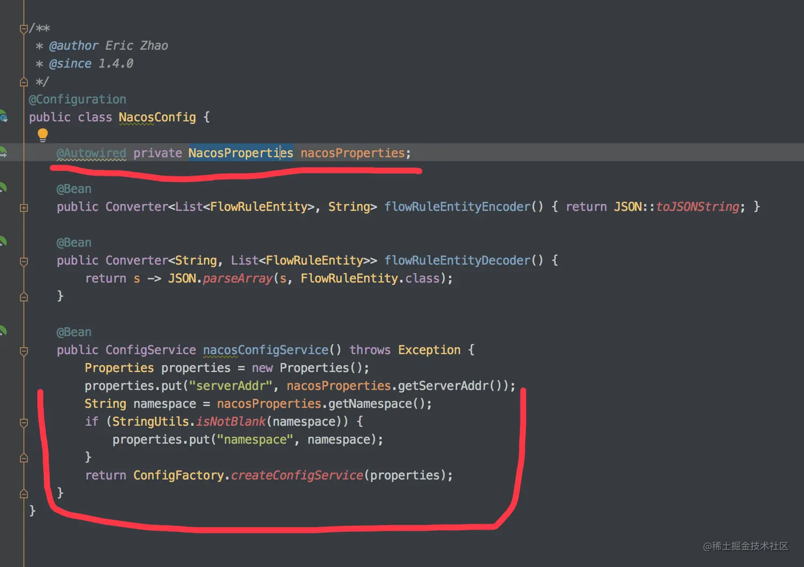Click the "namespace" string literal
The width and height of the screenshot is (804, 567).
(255, 439)
